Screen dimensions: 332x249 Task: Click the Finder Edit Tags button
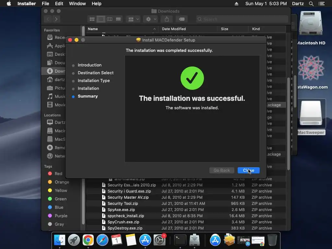[x=182, y=19]
